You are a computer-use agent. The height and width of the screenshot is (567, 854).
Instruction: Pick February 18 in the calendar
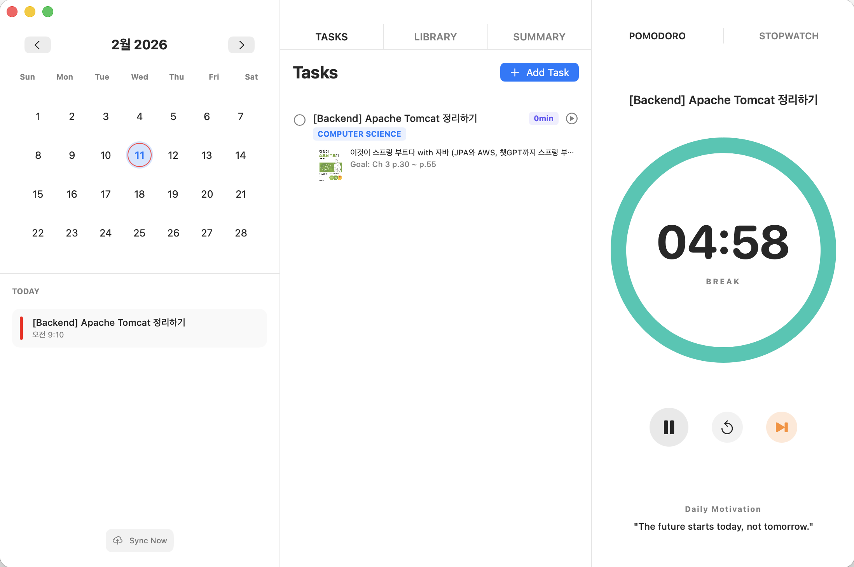click(x=139, y=194)
